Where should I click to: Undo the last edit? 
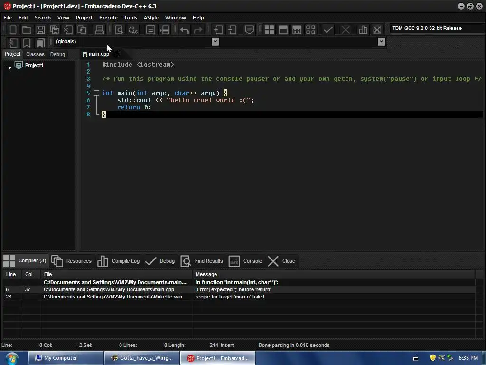[x=185, y=30]
